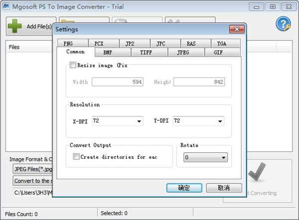Check Create directories for each file

[x=76, y=157]
